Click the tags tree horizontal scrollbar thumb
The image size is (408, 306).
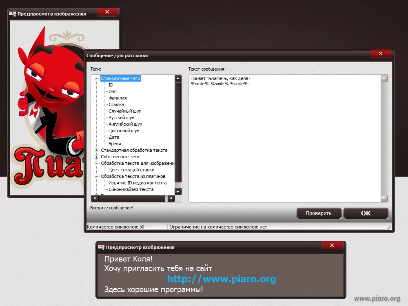132,198
